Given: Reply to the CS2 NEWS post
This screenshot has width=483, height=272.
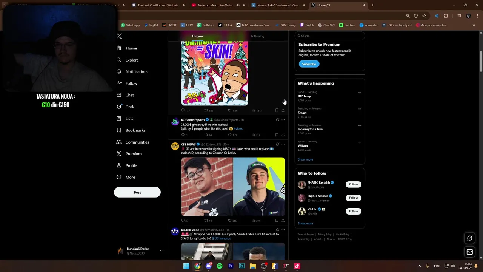Looking at the screenshot, I should (x=183, y=221).
